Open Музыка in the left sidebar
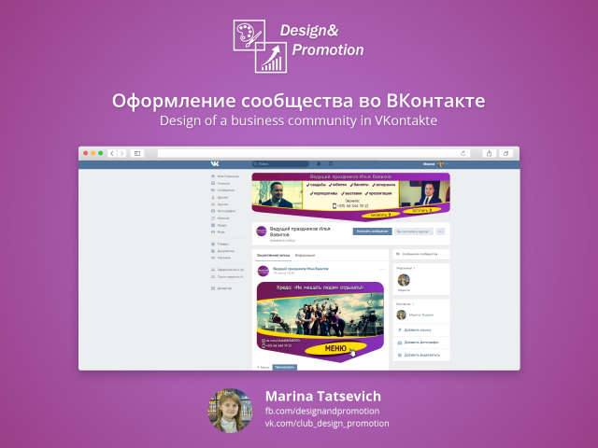598x448 pixels. (221, 218)
